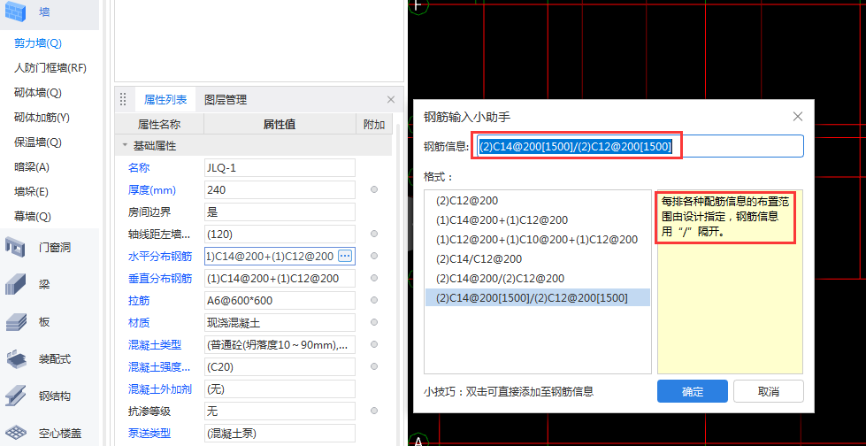866x446 pixels.
Task: Collapse the 基础属性 group
Action: pyautogui.click(x=125, y=147)
